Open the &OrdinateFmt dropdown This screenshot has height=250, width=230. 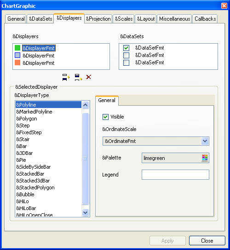point(205,141)
